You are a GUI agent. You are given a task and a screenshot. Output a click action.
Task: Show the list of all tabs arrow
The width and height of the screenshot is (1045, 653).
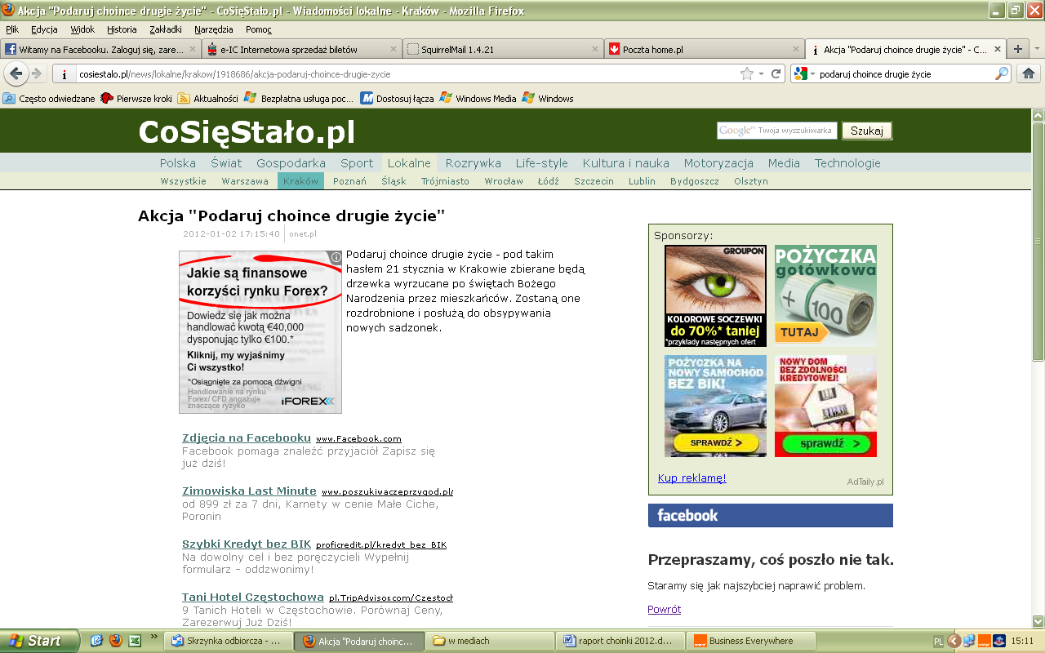point(1037,49)
